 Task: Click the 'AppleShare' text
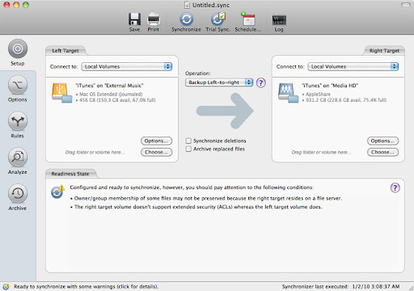tap(318, 94)
